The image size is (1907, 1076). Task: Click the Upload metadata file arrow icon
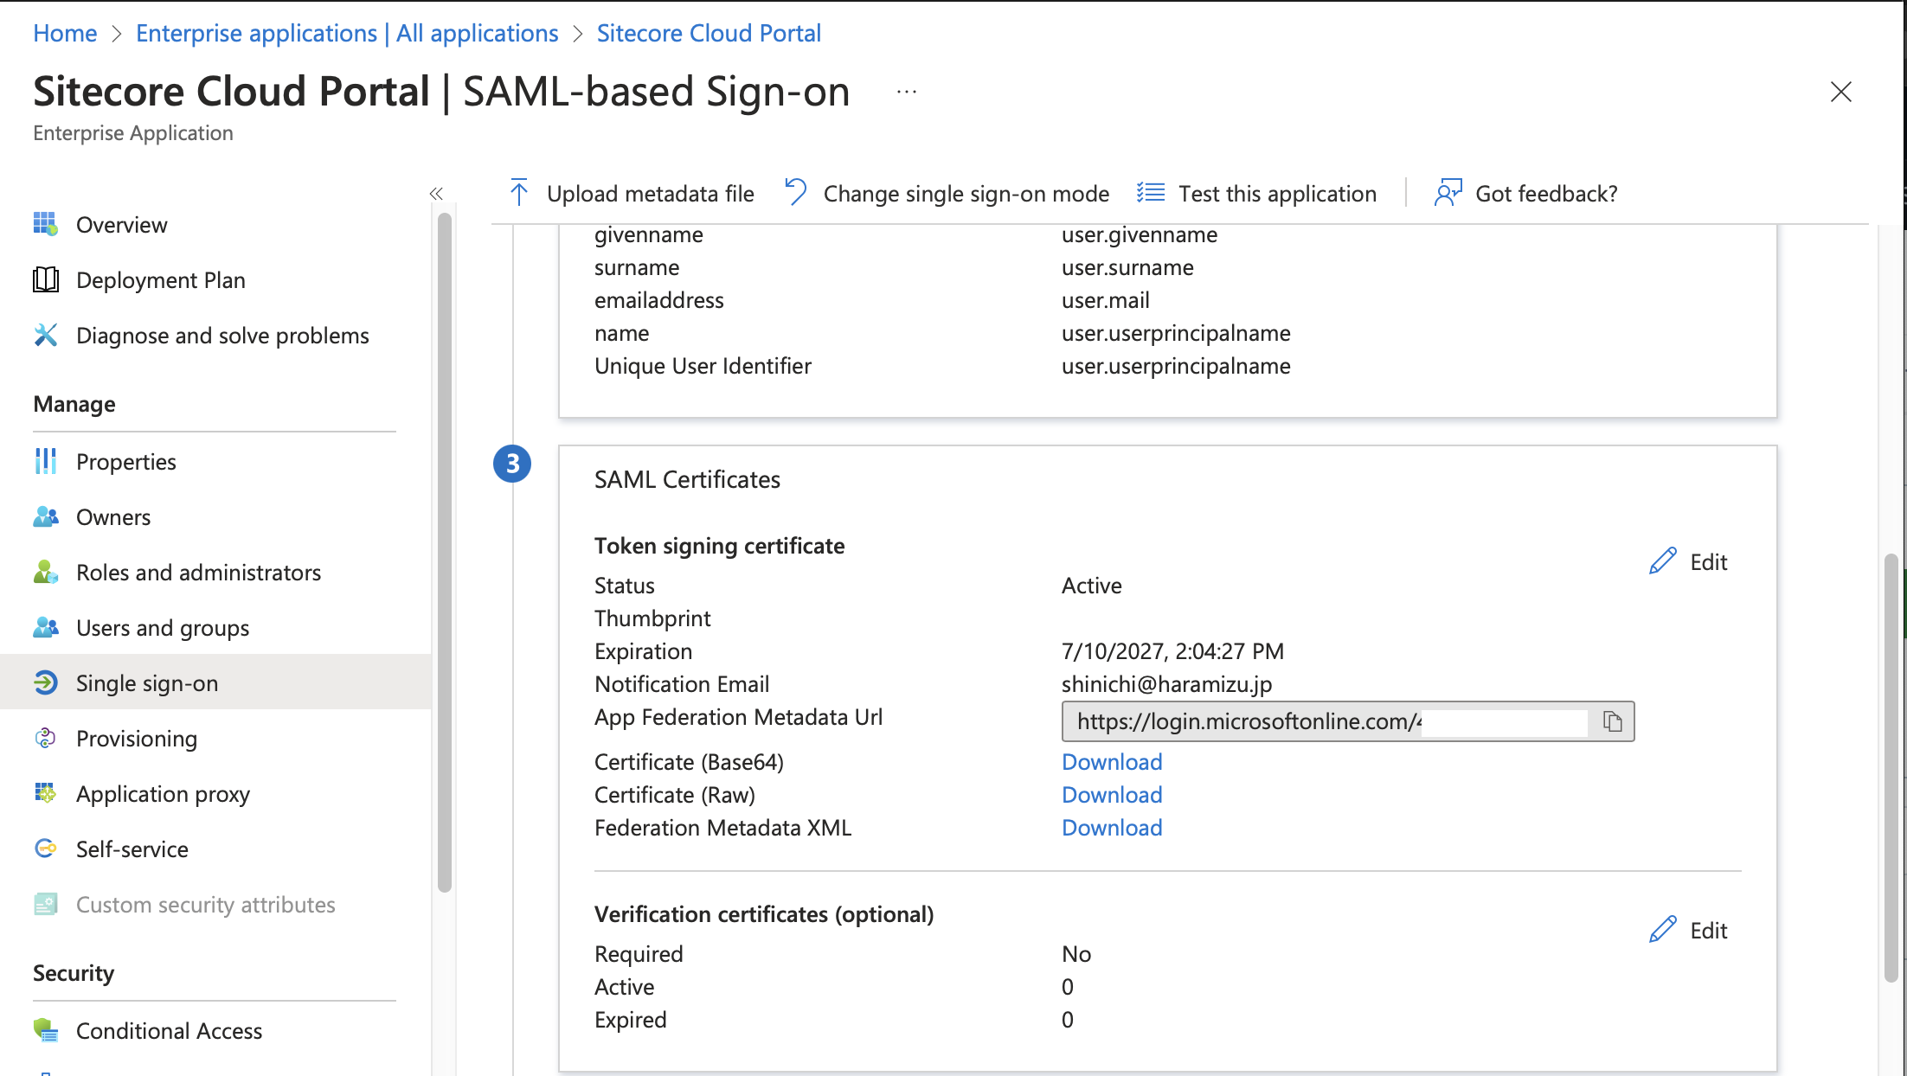point(519,193)
